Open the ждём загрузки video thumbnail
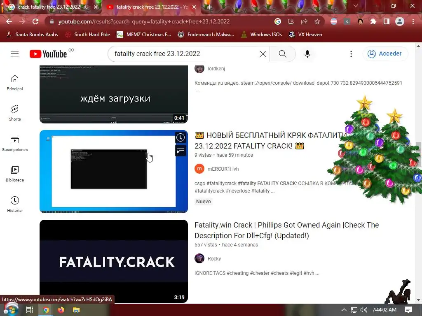422x316 pixels. point(114,94)
